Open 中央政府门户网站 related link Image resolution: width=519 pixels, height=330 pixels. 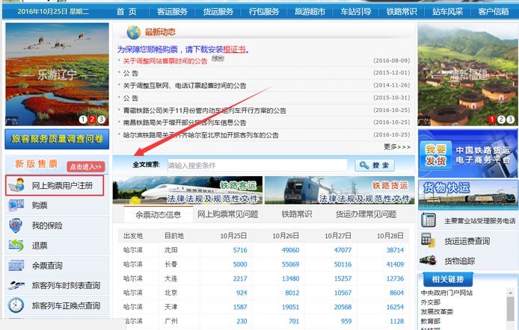(446, 293)
